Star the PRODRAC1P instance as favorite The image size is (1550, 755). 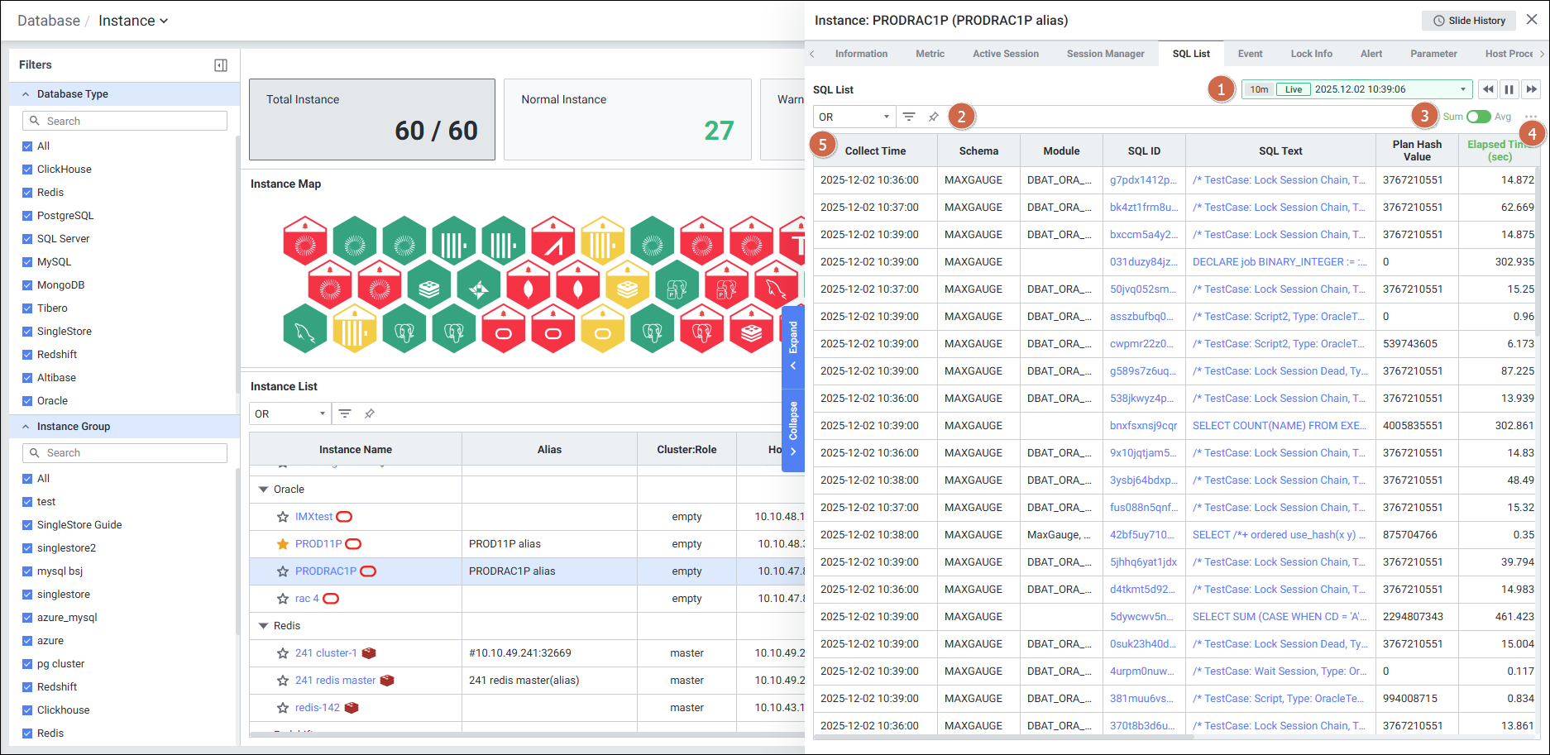(283, 571)
